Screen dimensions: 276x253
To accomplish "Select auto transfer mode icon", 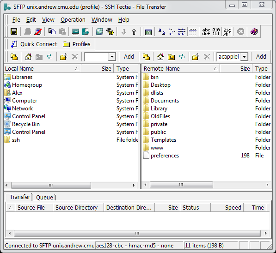I will pyautogui.click(x=227, y=32).
